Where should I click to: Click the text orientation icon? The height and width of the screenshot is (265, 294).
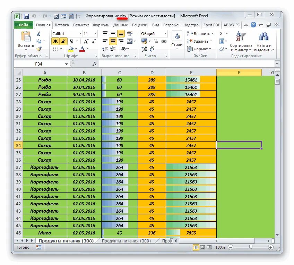click(x=124, y=49)
